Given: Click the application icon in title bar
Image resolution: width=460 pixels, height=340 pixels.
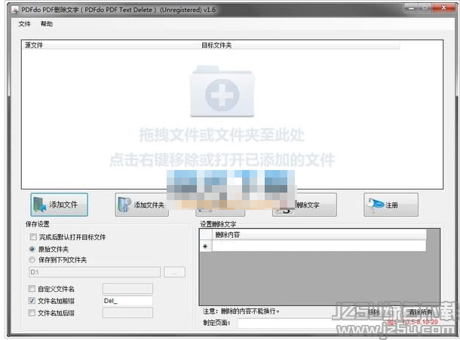Looking at the screenshot, I should 15,11.
